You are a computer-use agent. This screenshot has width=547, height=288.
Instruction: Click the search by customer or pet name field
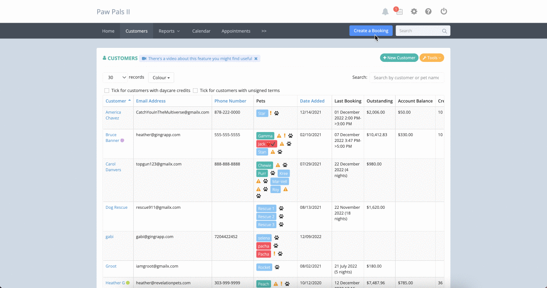click(x=406, y=78)
